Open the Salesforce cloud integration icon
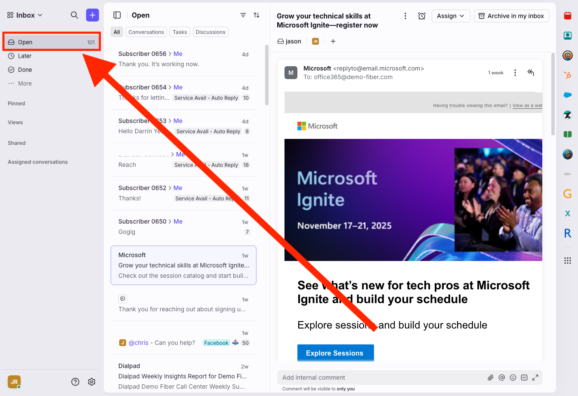Viewport: 578px width, 396px height. [568, 95]
